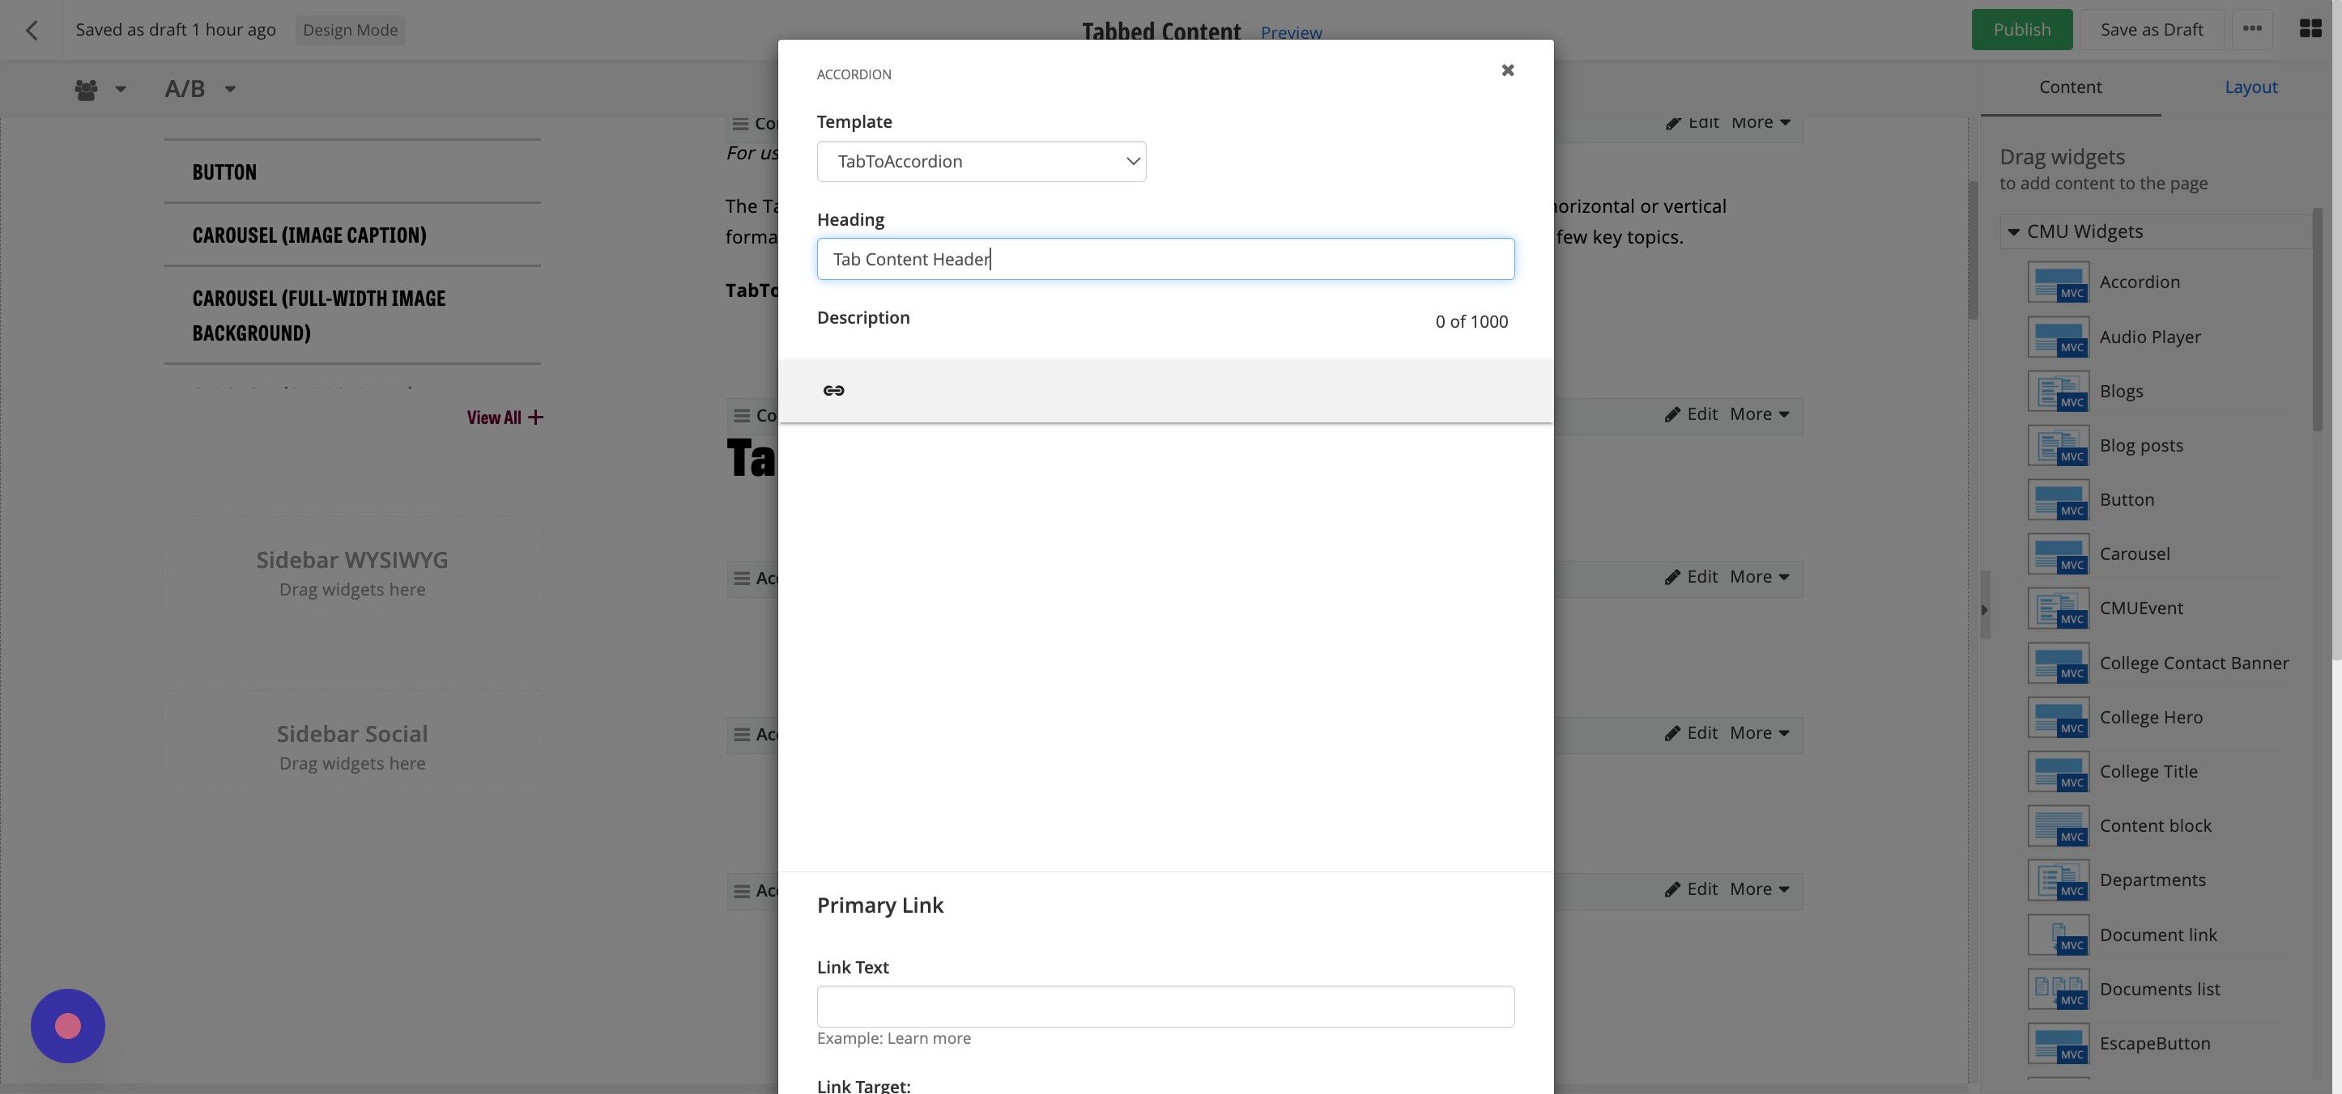2342x1094 pixels.
Task: Click the College Contact Banner label
Action: (x=2193, y=664)
